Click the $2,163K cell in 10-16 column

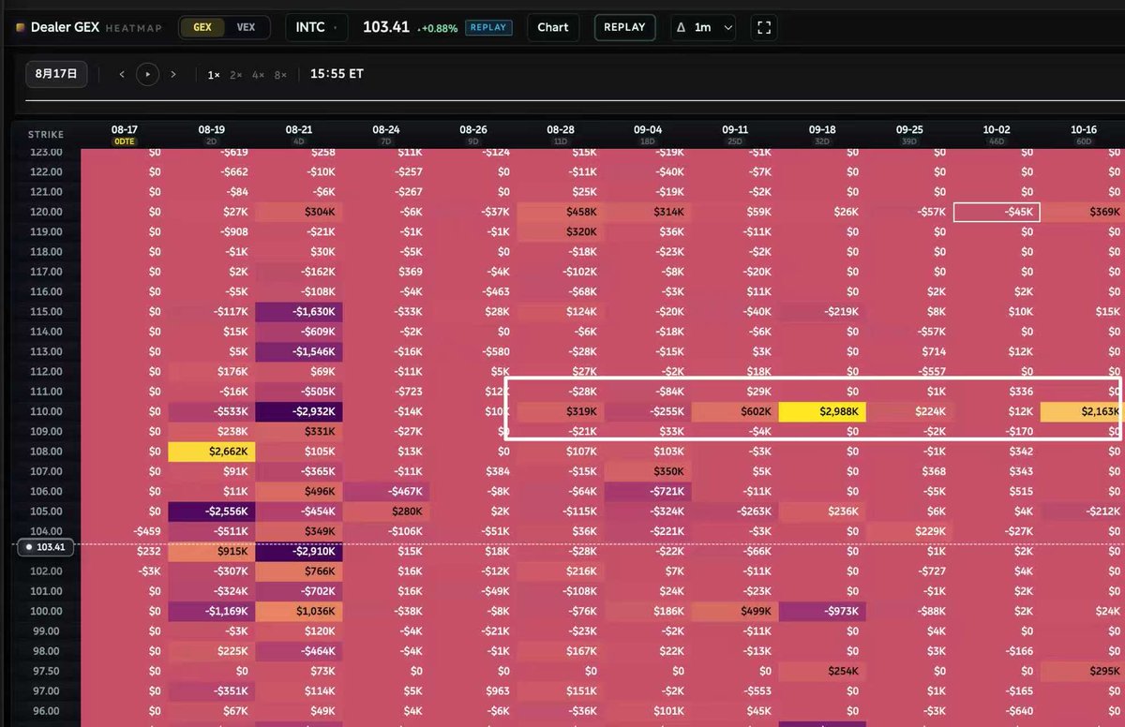click(1083, 411)
